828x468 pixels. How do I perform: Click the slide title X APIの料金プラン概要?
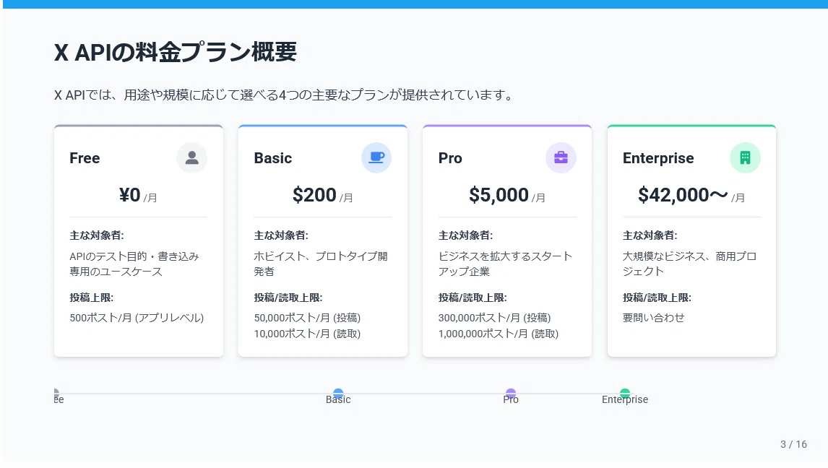coord(176,52)
